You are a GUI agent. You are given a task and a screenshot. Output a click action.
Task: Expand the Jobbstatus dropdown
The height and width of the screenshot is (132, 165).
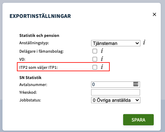coord(116,100)
